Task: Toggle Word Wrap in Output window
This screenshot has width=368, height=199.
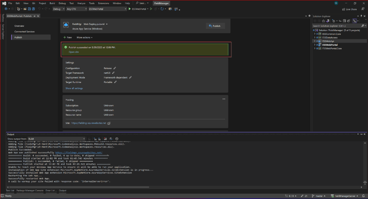Action: [x=111, y=139]
